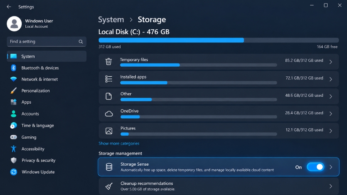Image resolution: width=347 pixels, height=195 pixels.
Task: Click the Windows Update sync icon
Action: (x=13, y=172)
